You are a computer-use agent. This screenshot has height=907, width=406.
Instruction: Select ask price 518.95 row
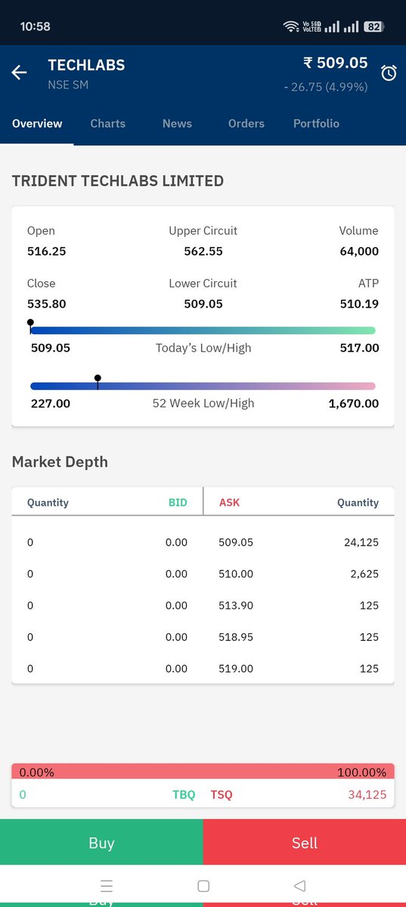pyautogui.click(x=236, y=637)
